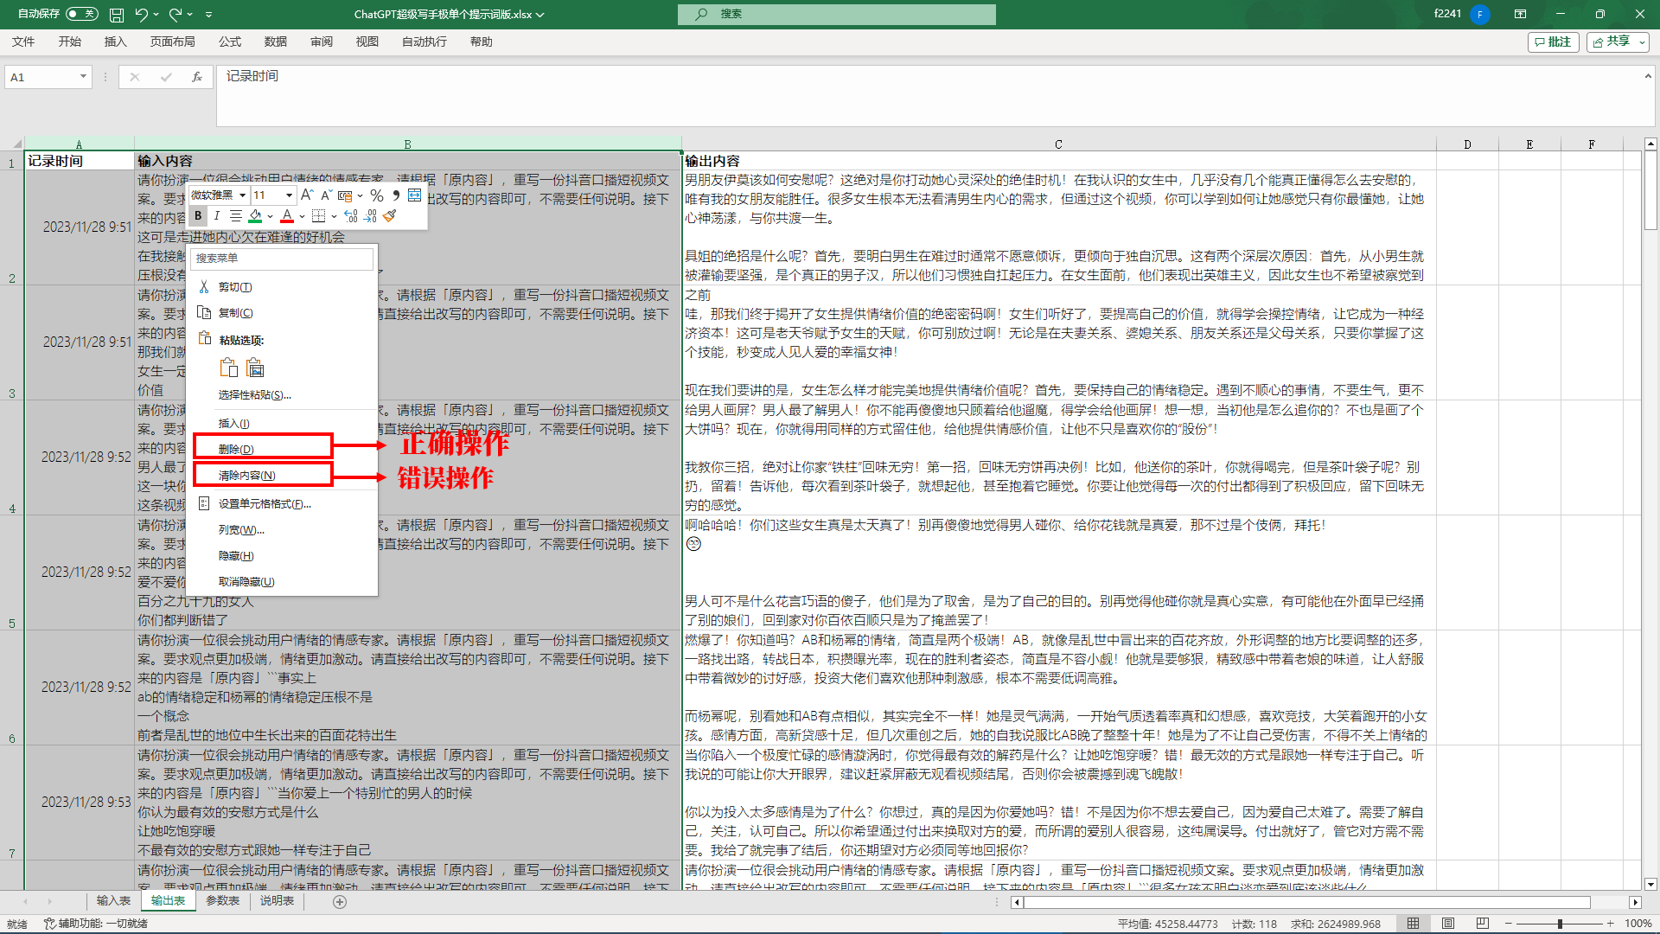Switch to page layout view
This screenshot has width=1660, height=934.
point(1448,924)
